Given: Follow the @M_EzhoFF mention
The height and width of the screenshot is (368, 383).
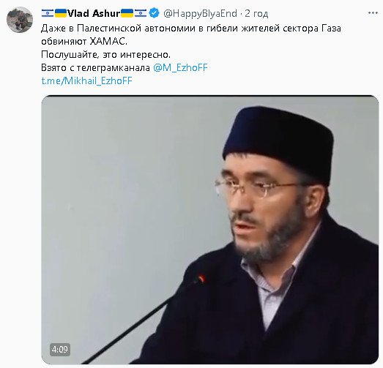Looking at the screenshot, I should (x=180, y=67).
